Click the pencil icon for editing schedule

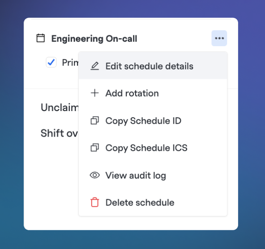click(x=94, y=66)
